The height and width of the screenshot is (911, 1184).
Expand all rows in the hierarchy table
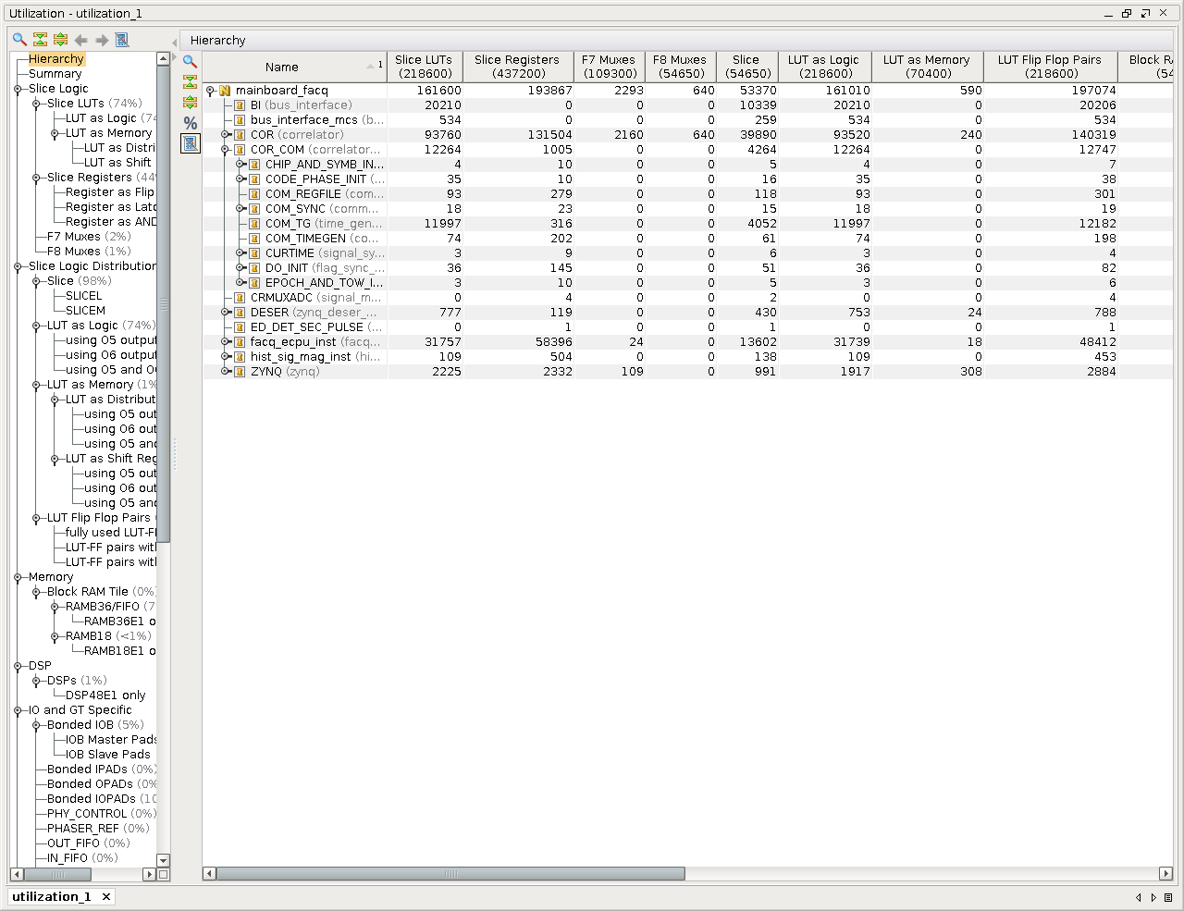tap(191, 103)
